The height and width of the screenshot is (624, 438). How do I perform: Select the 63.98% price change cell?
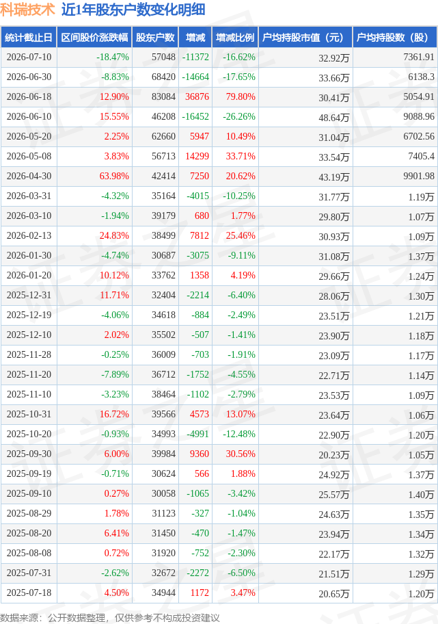click(x=94, y=177)
